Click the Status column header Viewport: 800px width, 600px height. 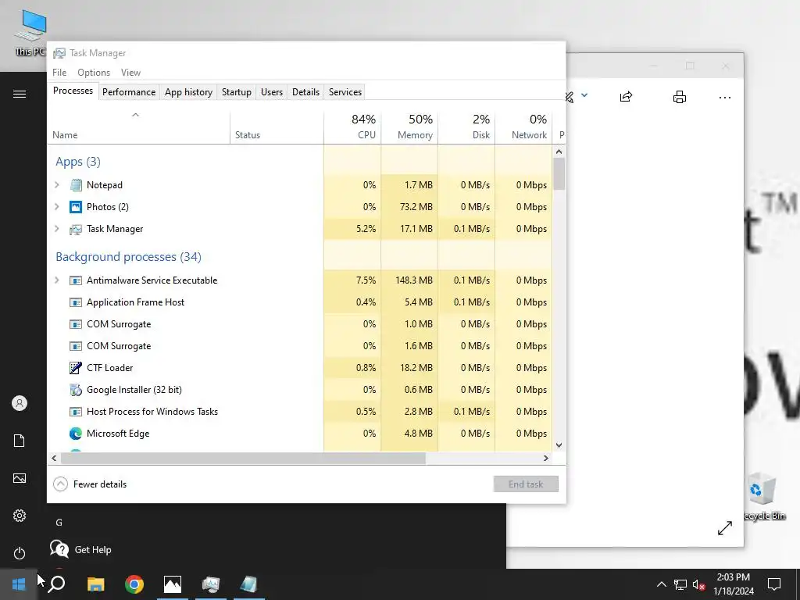click(277, 127)
